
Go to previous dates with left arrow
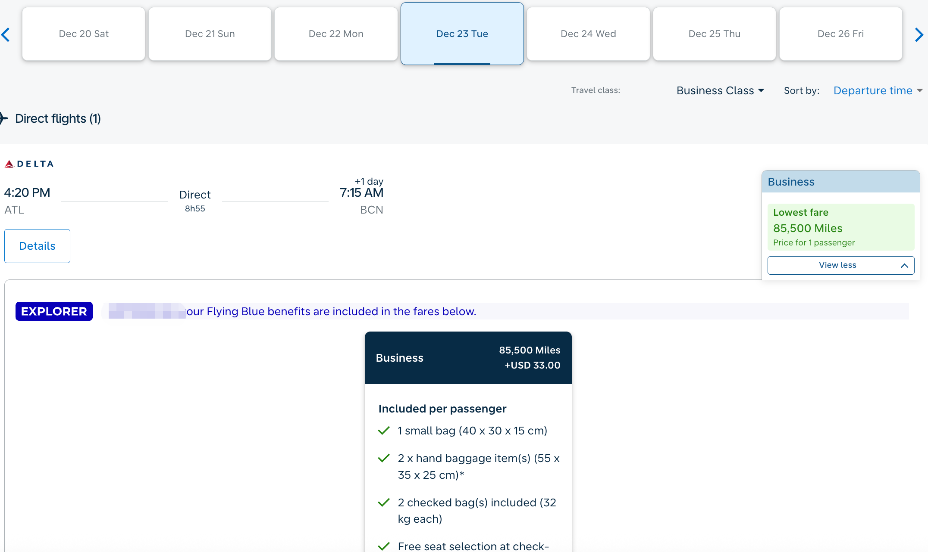pos(6,34)
